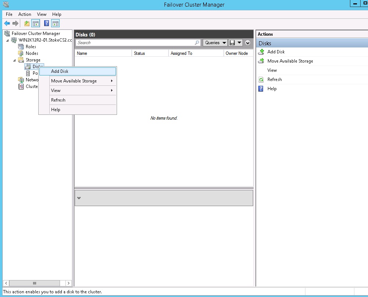
Task: Click the Refresh icon in Actions pane
Action: [x=261, y=79]
